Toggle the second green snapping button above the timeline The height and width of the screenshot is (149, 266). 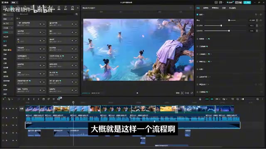[x=212, y=99]
